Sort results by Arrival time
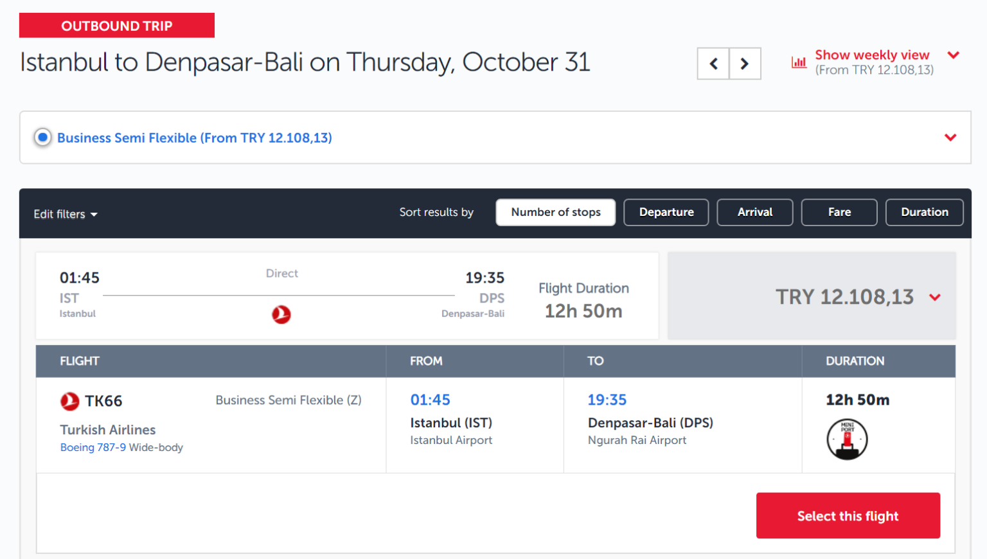987x559 pixels. click(x=754, y=212)
